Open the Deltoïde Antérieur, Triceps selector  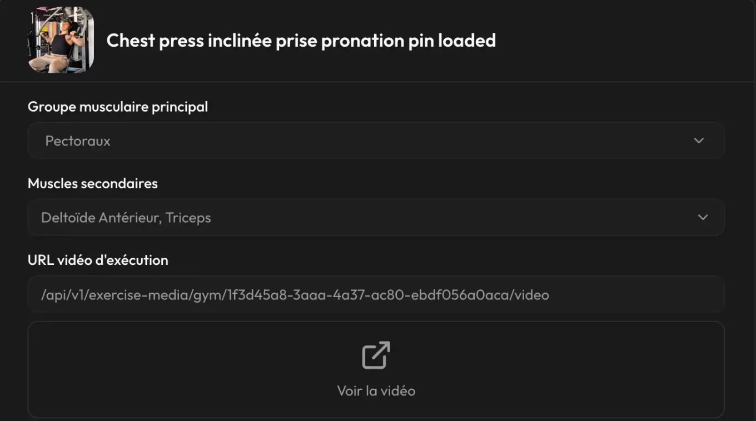(376, 217)
